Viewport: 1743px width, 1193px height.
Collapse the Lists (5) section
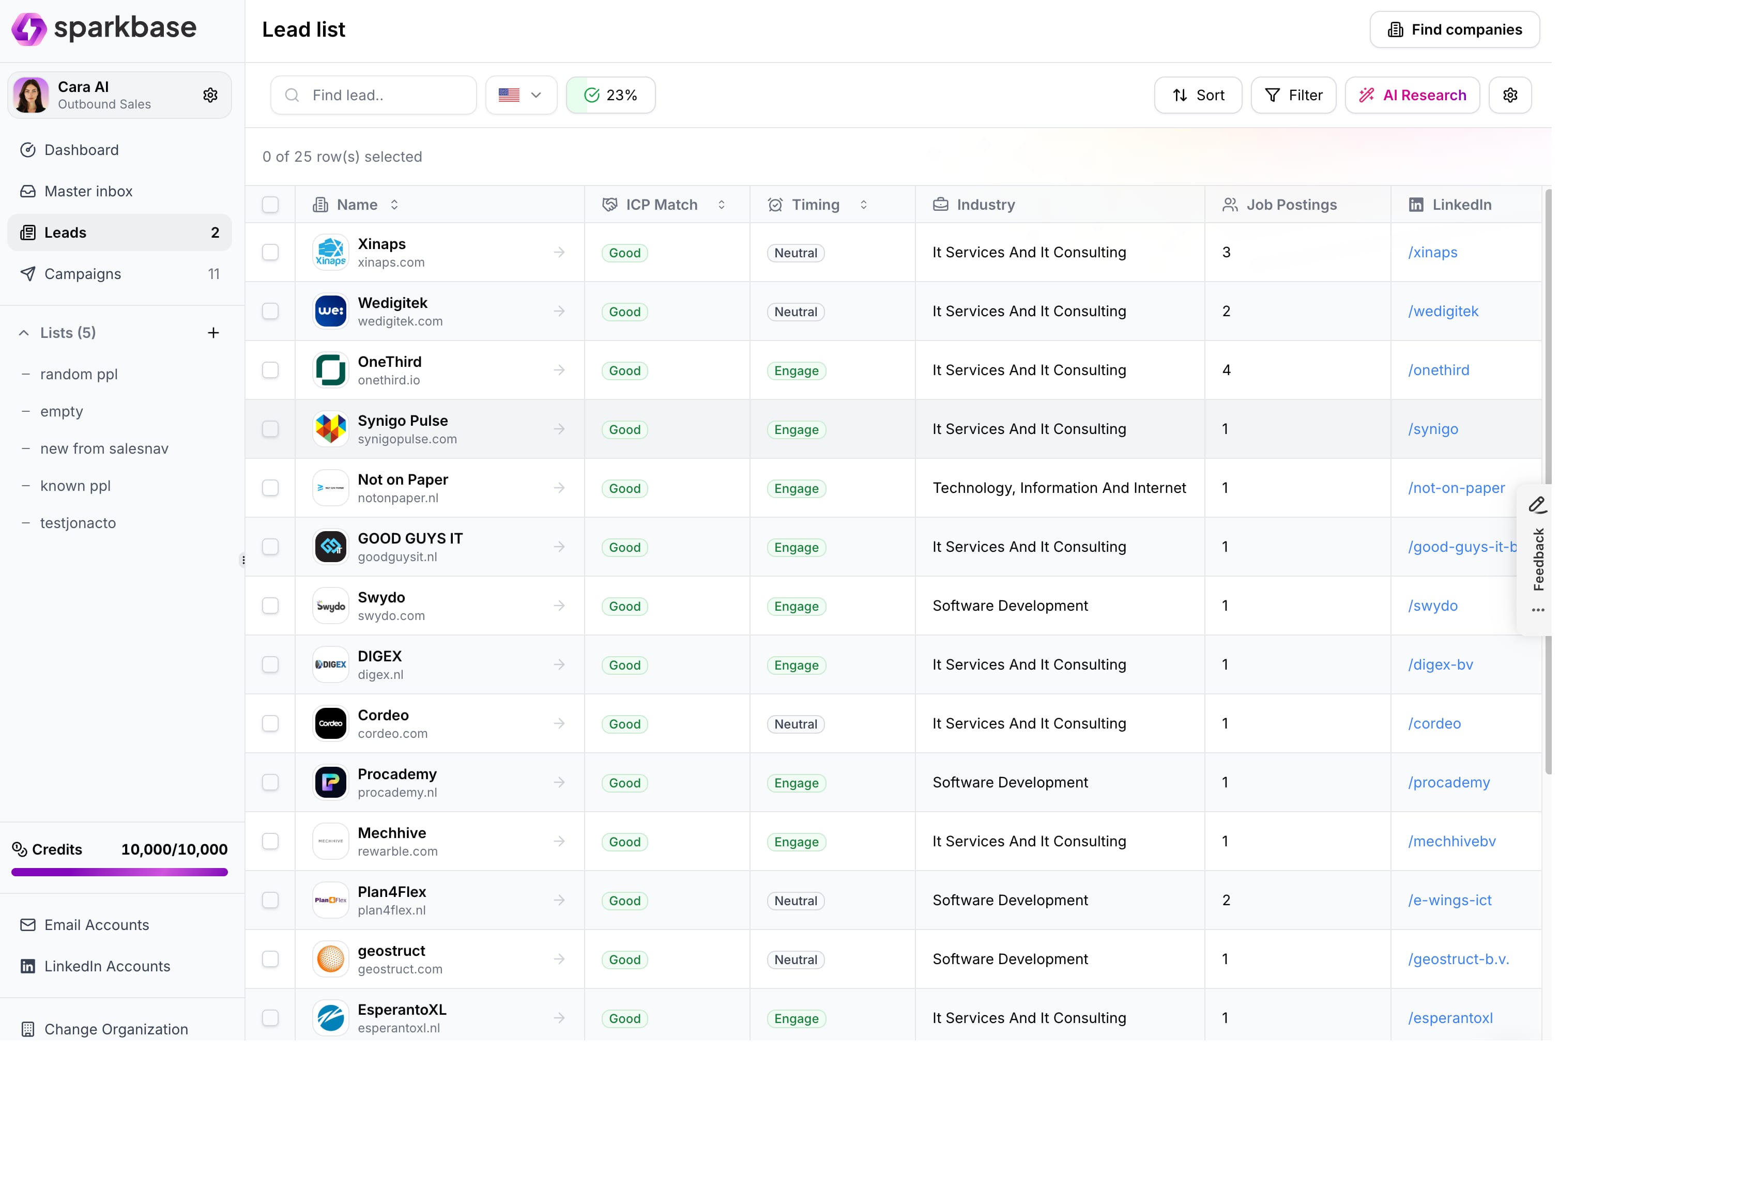pos(24,333)
